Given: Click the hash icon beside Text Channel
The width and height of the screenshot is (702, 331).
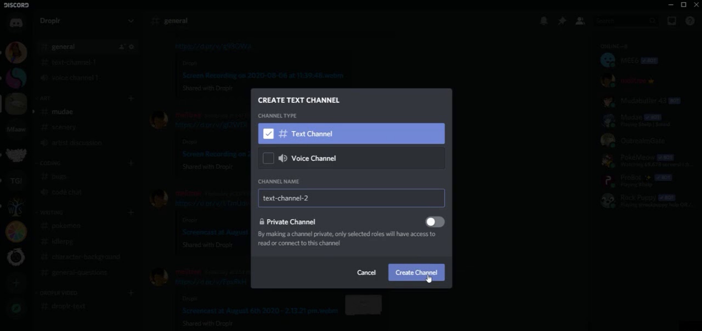Looking at the screenshot, I should pyautogui.click(x=283, y=134).
